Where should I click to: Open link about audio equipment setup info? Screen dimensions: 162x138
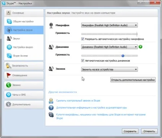[x=91, y=108]
